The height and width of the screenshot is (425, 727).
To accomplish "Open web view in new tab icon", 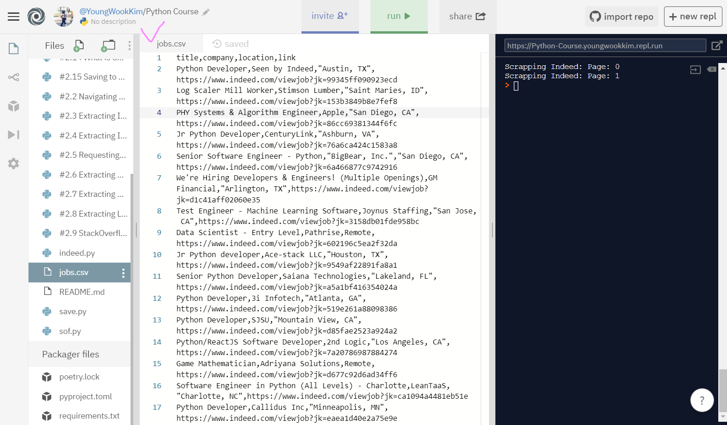I will pos(716,46).
